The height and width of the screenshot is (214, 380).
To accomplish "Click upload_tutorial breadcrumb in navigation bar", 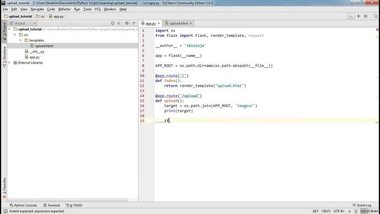I will coord(18,17).
